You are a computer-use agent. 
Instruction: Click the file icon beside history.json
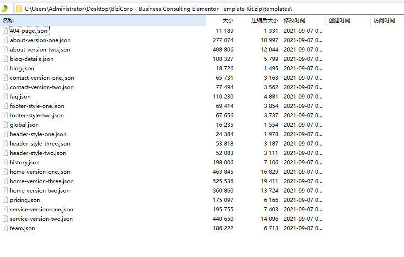tap(5, 163)
